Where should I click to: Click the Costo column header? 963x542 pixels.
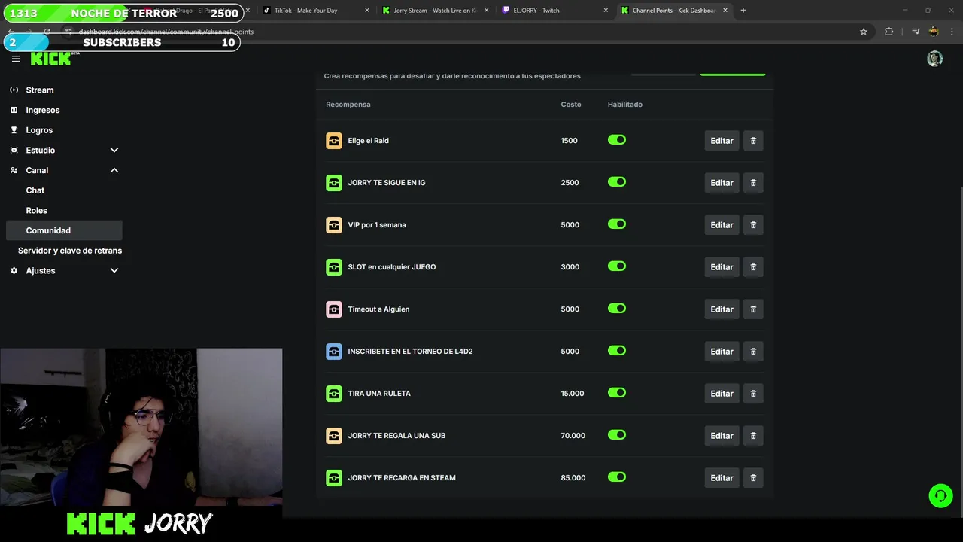571,105
